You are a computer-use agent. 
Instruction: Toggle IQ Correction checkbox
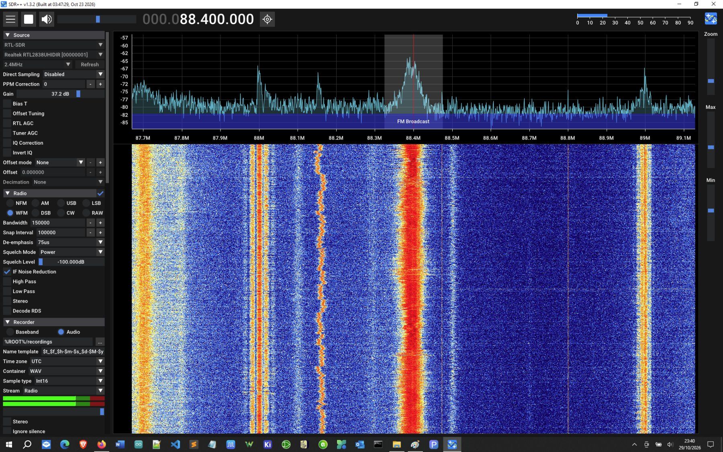(7, 143)
